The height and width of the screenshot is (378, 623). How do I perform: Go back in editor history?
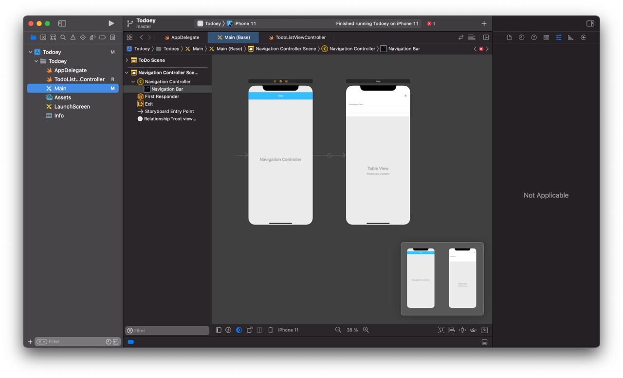pos(141,37)
